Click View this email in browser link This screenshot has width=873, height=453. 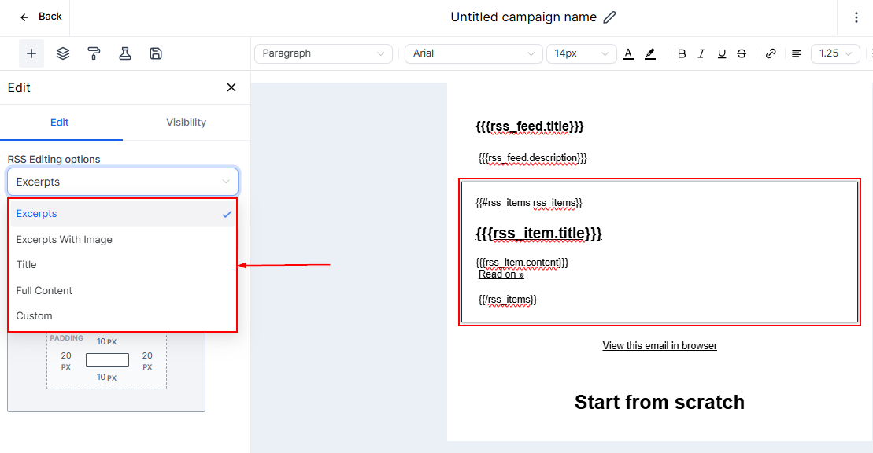(x=660, y=345)
